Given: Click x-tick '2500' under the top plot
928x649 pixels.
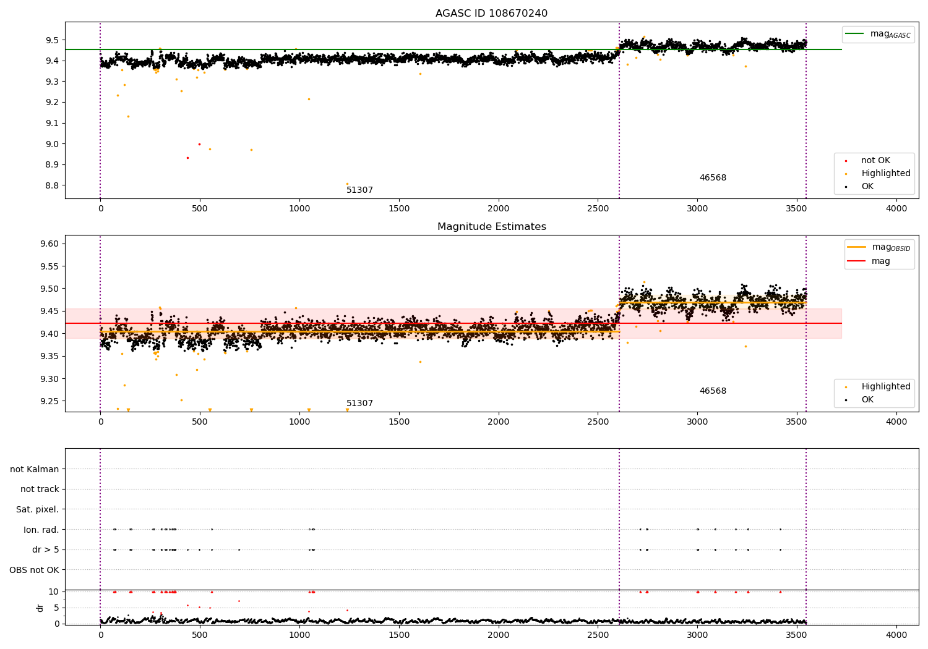Looking at the screenshot, I should [x=598, y=209].
